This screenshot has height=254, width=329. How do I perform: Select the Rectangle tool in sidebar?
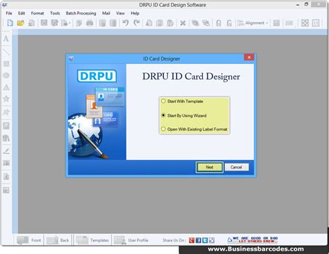click(6, 64)
